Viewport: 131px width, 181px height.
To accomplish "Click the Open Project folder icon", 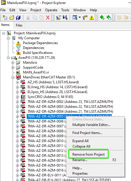I will point(11,18).
